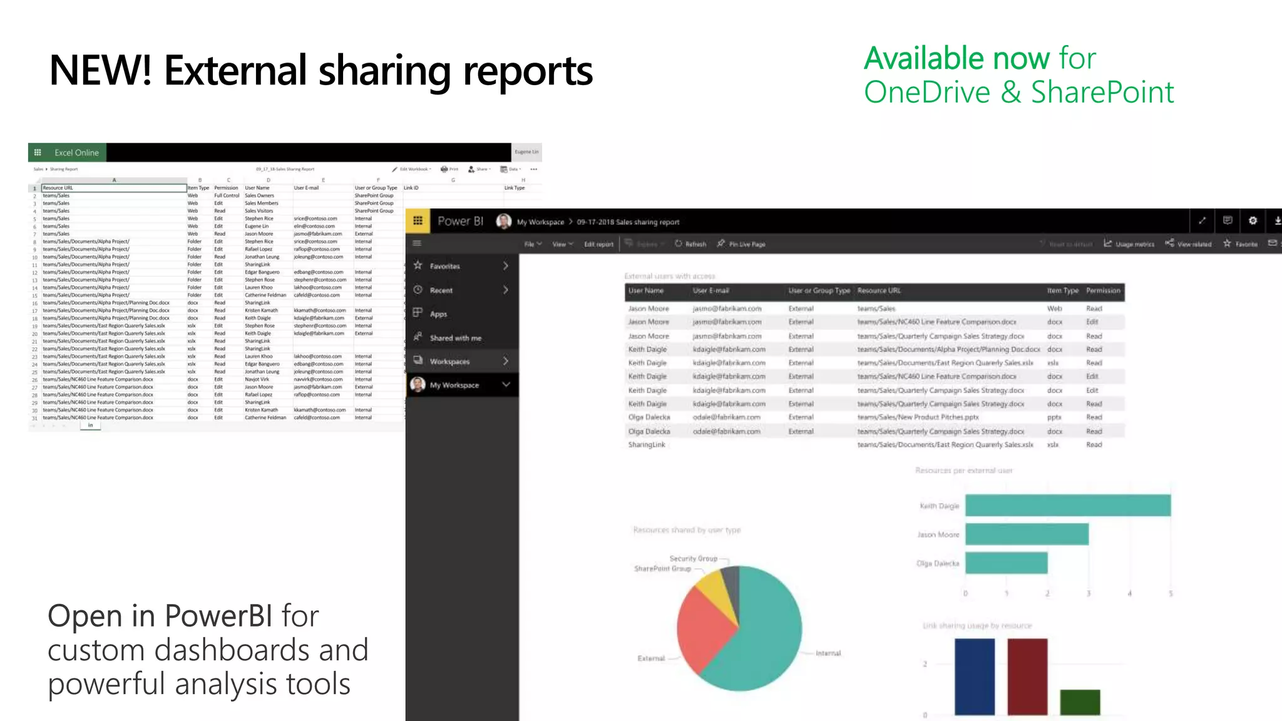
Task: Click the Share person icon in Excel
Action: point(471,169)
